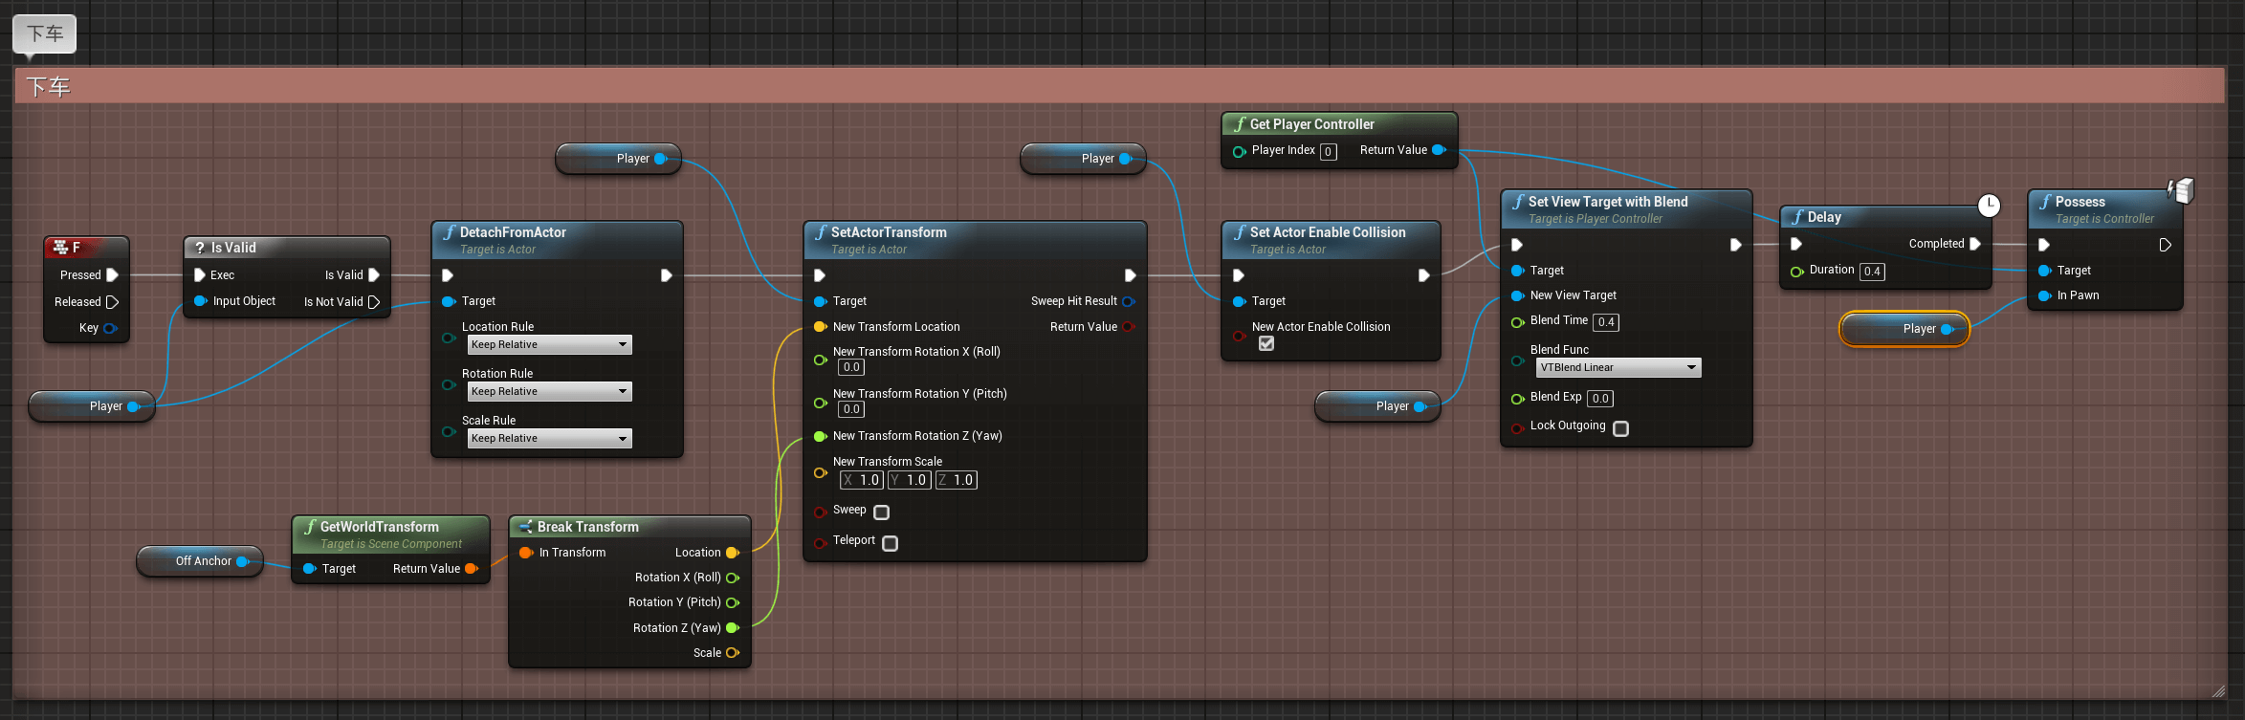The image size is (2245, 720).
Task: Click the Is Not Valid execution pin
Action: click(374, 302)
